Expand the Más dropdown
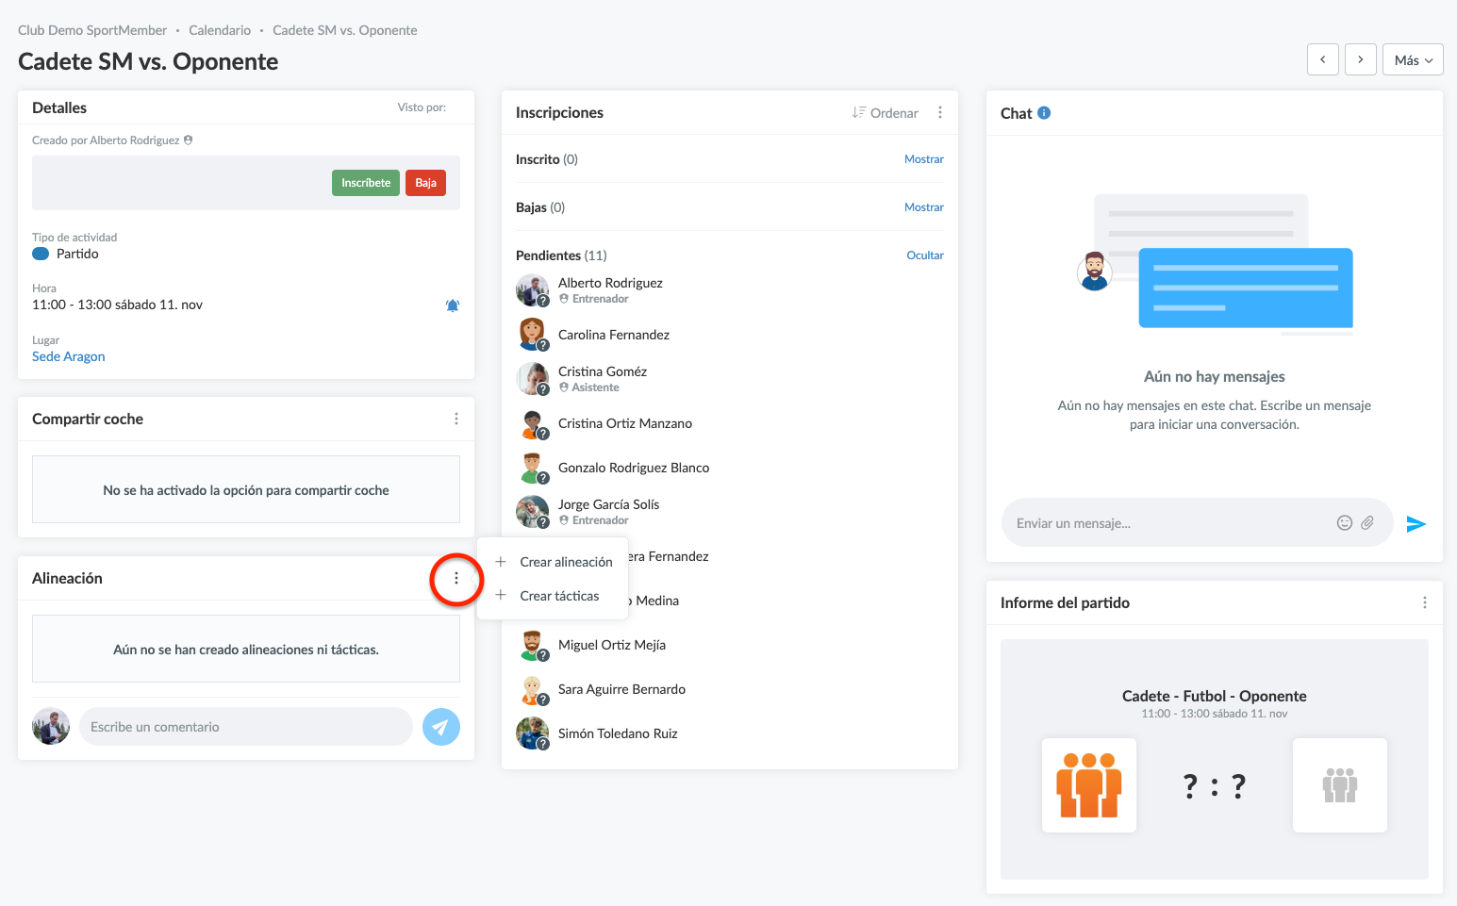 click(x=1413, y=60)
